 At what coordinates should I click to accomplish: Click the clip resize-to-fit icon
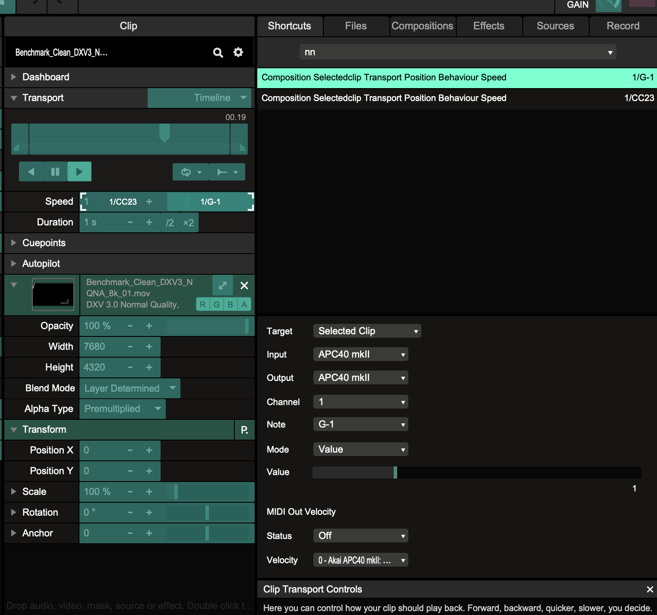click(223, 285)
